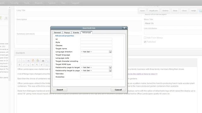The width and height of the screenshot is (202, 113).
Task: Click the Link Attributes input field
Action: [173, 32]
